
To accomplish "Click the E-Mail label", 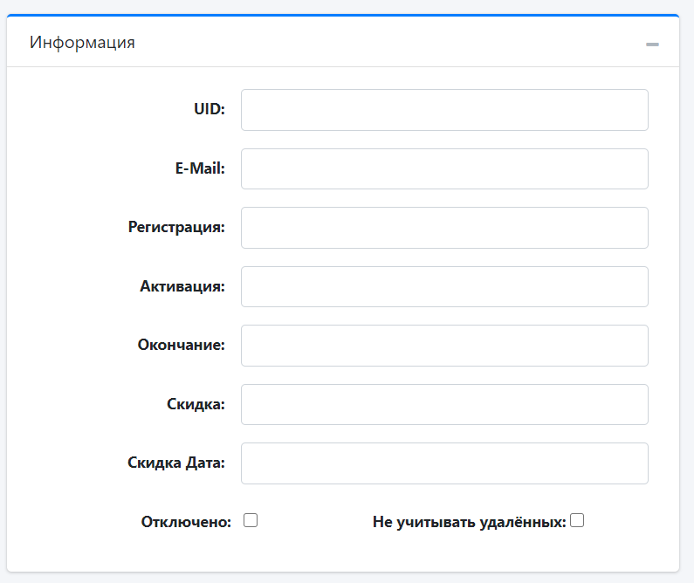I will tap(200, 168).
